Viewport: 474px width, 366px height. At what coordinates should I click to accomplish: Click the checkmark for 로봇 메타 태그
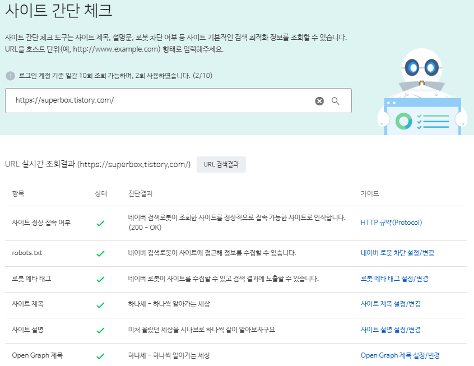coord(101,279)
